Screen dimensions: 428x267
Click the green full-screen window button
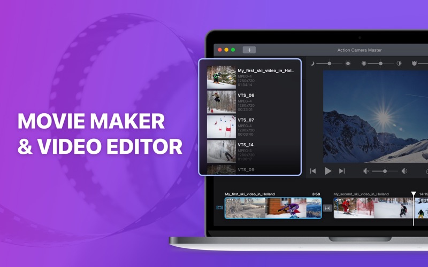(233, 50)
